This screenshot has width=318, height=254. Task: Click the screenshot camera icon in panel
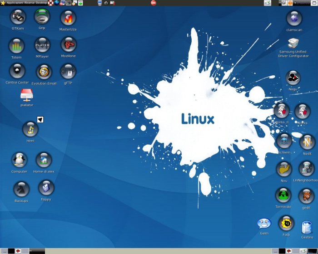pyautogui.click(x=106, y=3)
